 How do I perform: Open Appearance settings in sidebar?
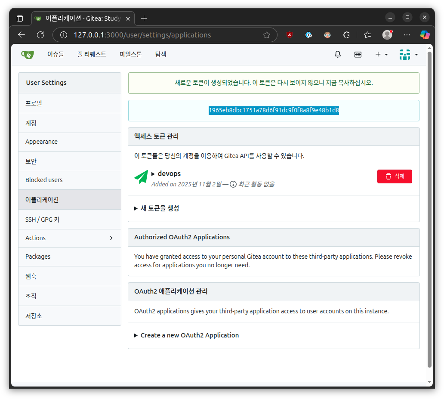pos(70,142)
